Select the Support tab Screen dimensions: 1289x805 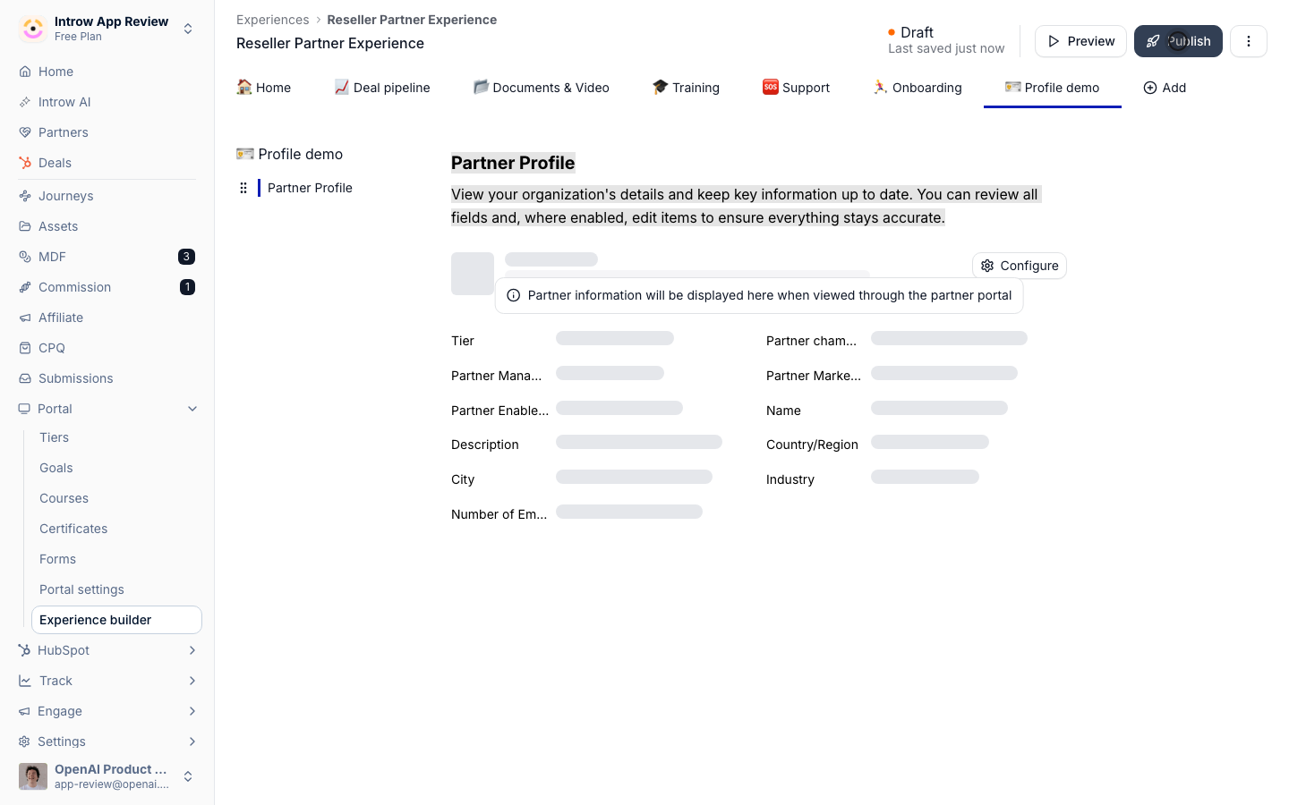[x=796, y=88]
